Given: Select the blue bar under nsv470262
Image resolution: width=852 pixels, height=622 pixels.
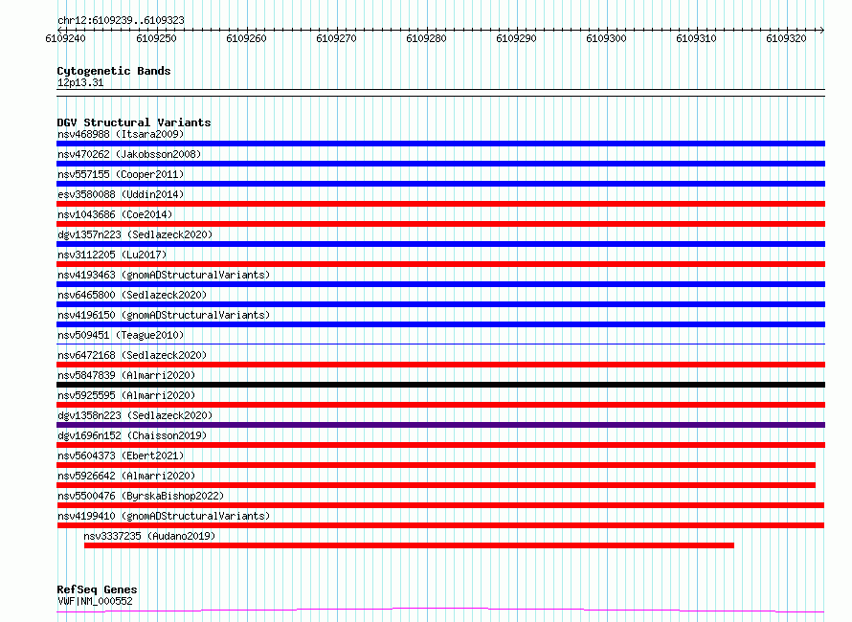Looking at the screenshot, I should [x=440, y=164].
